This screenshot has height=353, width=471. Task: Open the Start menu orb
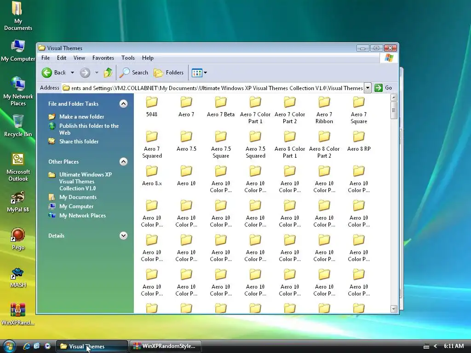[x=9, y=346]
